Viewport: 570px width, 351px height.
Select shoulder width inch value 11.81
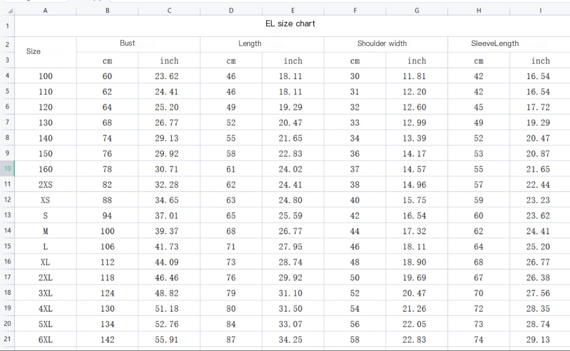pyautogui.click(x=414, y=76)
